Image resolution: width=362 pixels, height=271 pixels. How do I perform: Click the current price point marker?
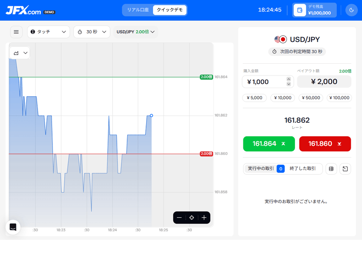pos(152,116)
